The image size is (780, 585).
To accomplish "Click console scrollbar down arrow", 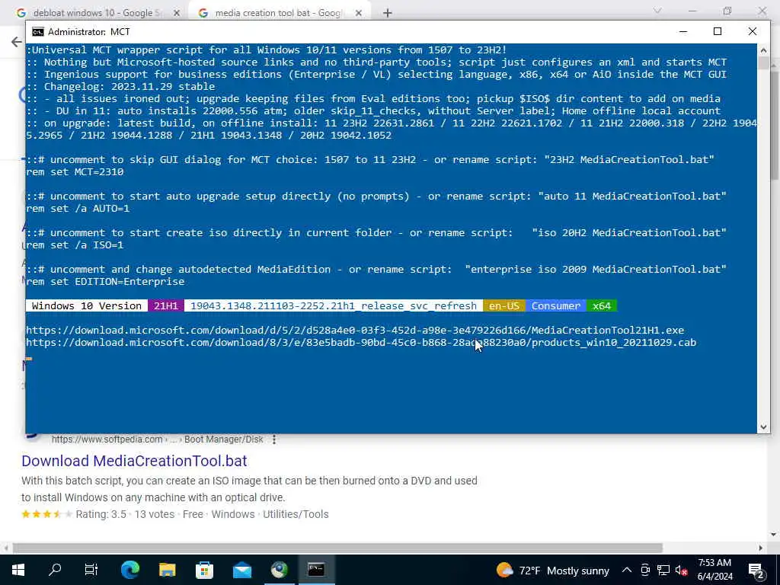I will (763, 427).
